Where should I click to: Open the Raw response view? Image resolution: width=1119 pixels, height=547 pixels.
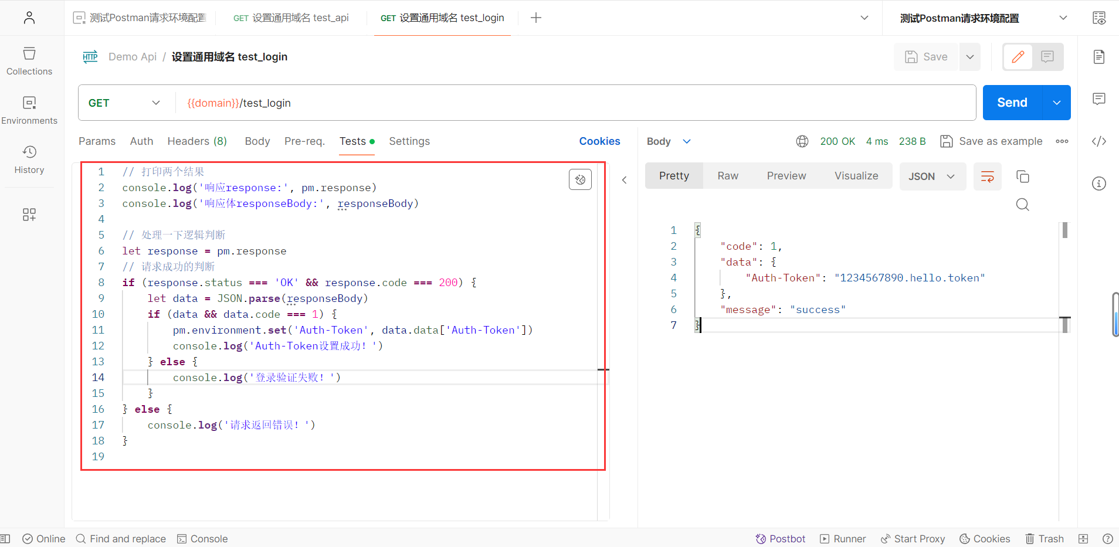pyautogui.click(x=727, y=176)
